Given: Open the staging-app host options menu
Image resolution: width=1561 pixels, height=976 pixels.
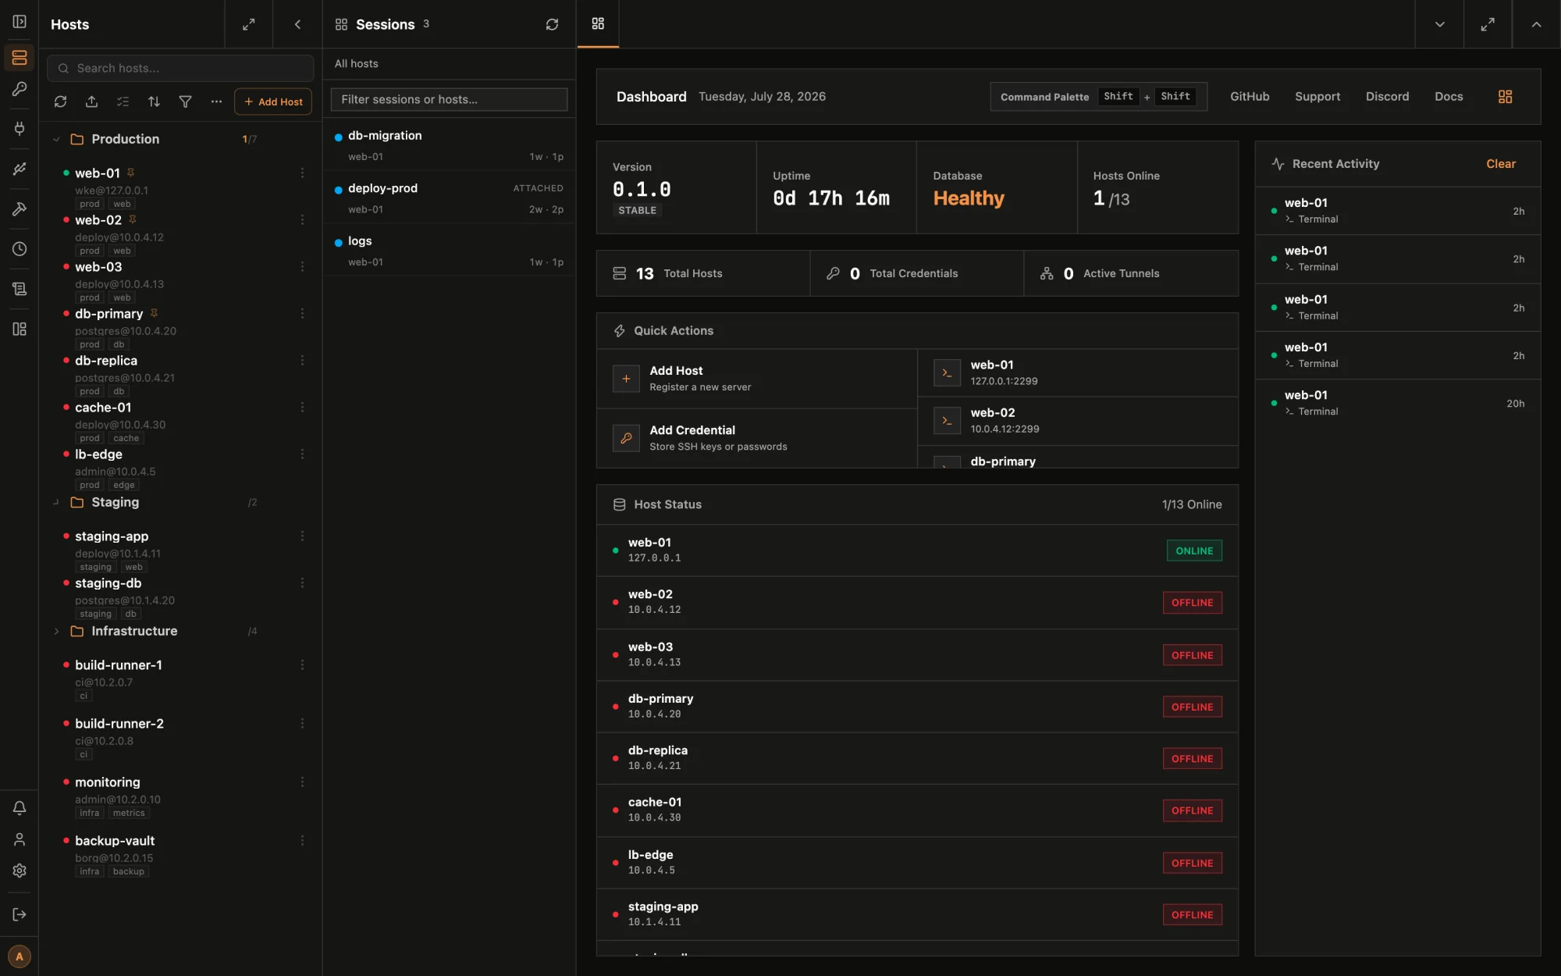Looking at the screenshot, I should click(x=302, y=536).
